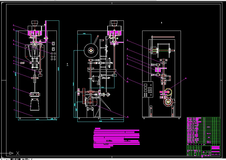The image size is (226, 160).
Task: Open the 布局1 layout tab
Action: click(x=26, y=159)
